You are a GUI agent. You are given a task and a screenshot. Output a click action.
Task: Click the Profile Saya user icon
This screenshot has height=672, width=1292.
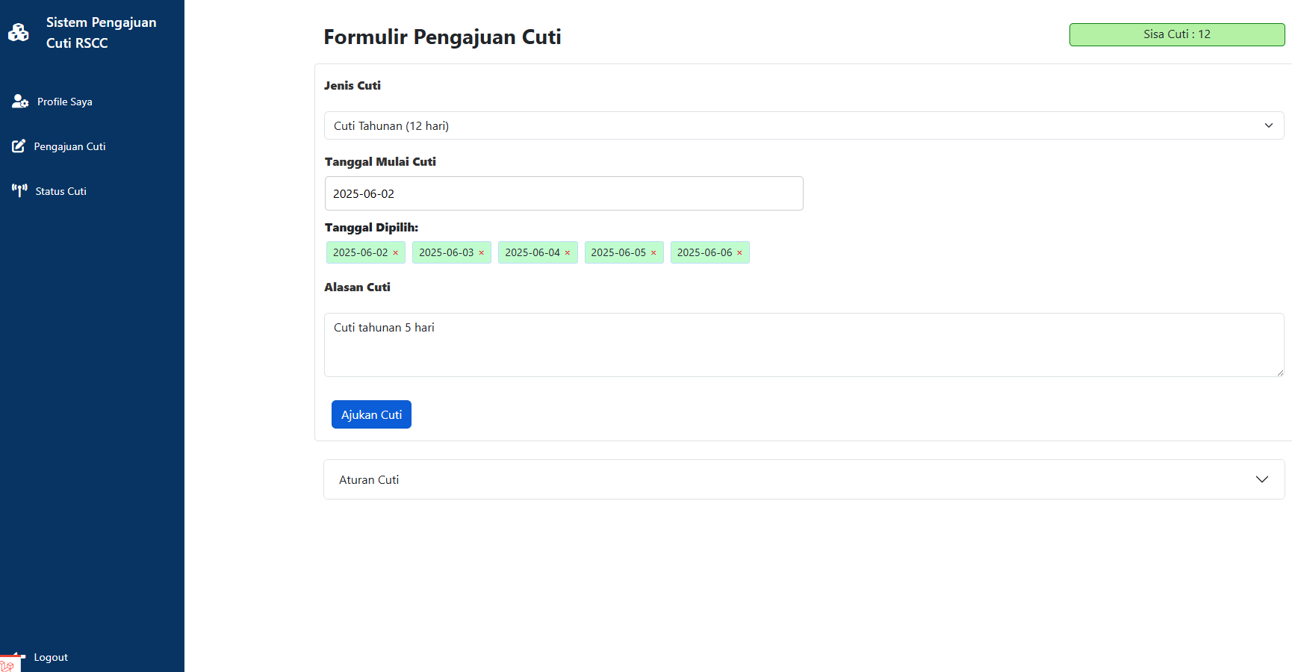coord(20,102)
